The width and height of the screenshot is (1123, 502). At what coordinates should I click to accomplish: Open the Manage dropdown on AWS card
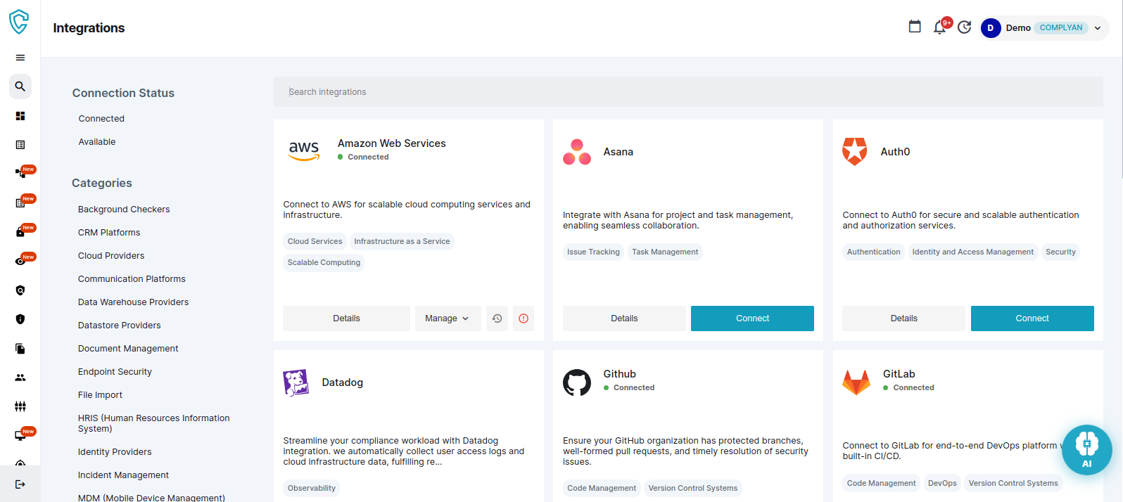point(448,318)
